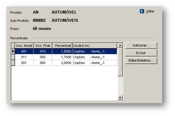Click the Excluir button
This screenshot has height=116, width=175.
141,53
